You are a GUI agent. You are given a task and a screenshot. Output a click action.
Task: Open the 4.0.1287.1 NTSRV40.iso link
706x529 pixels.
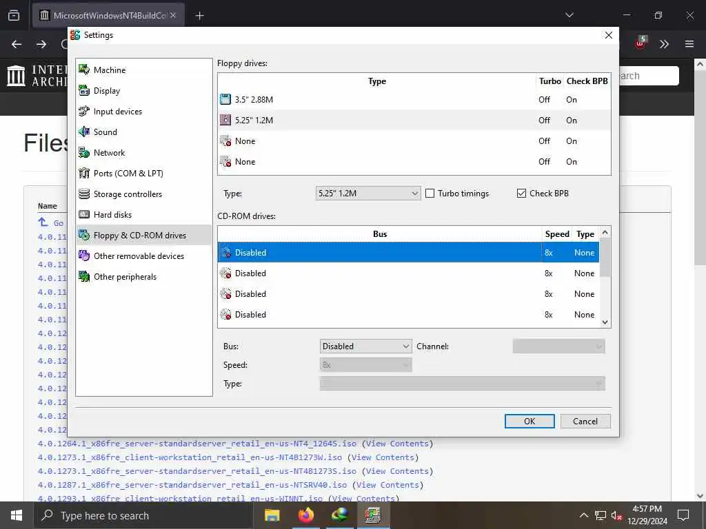point(192,485)
